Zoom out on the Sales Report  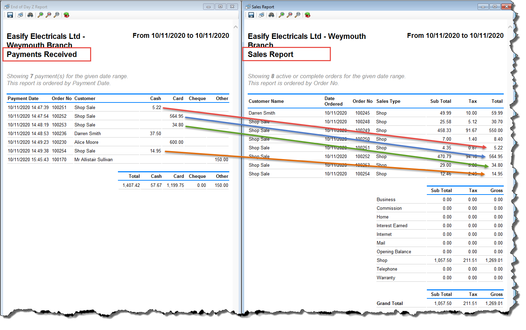pos(289,15)
